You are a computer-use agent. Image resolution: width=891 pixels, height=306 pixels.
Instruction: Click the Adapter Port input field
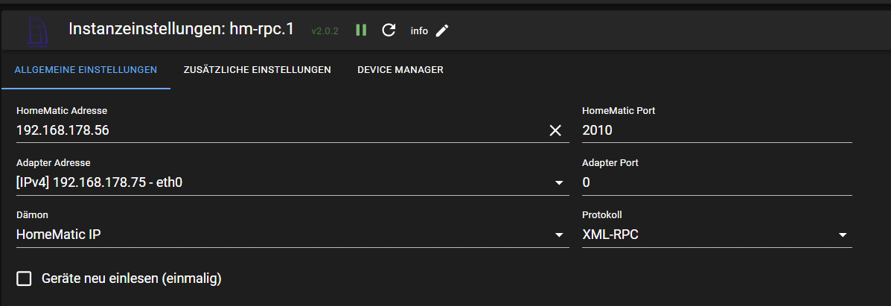tap(716, 182)
